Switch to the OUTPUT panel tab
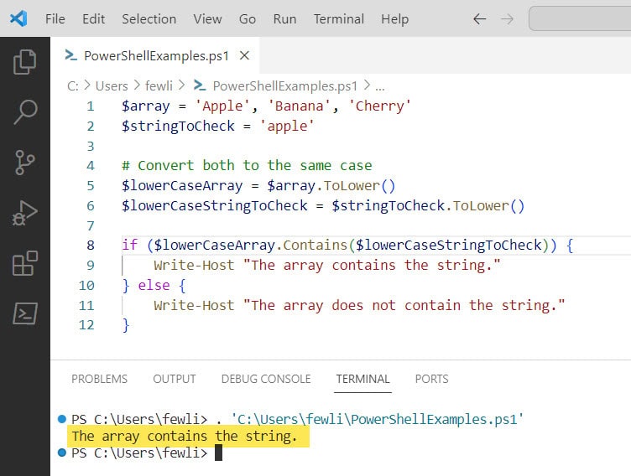The width and height of the screenshot is (631, 476). tap(175, 379)
